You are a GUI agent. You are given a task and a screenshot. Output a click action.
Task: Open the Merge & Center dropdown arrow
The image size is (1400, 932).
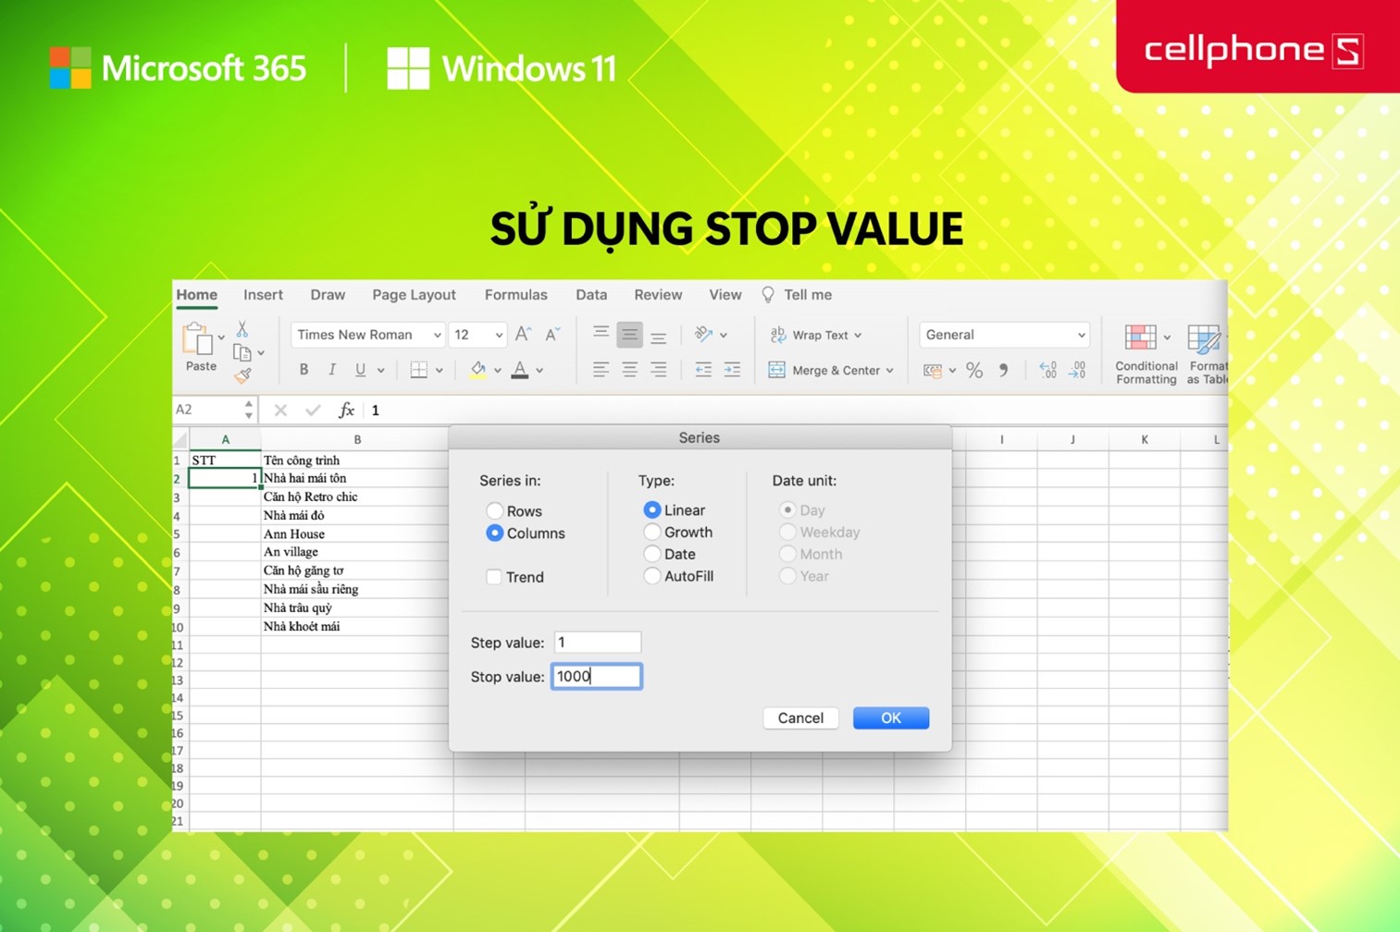click(x=890, y=371)
